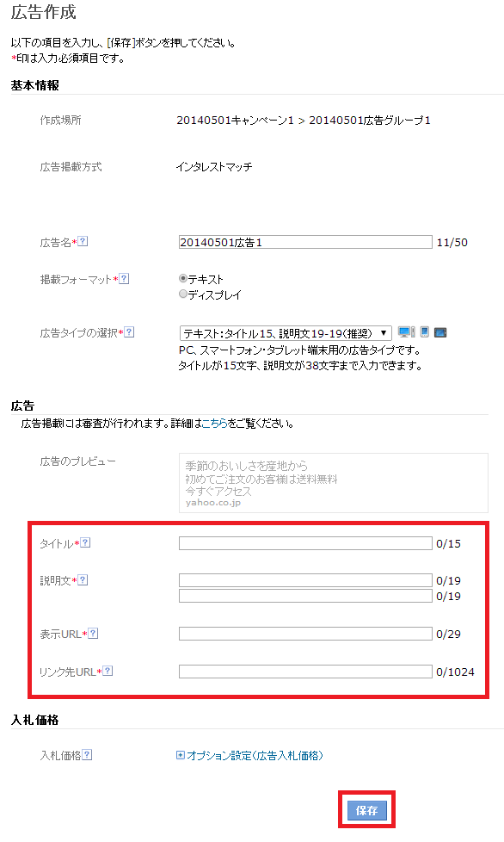Image resolution: width=504 pixels, height=842 pixels.
Task: Click into the タイトル input field
Action: (305, 543)
